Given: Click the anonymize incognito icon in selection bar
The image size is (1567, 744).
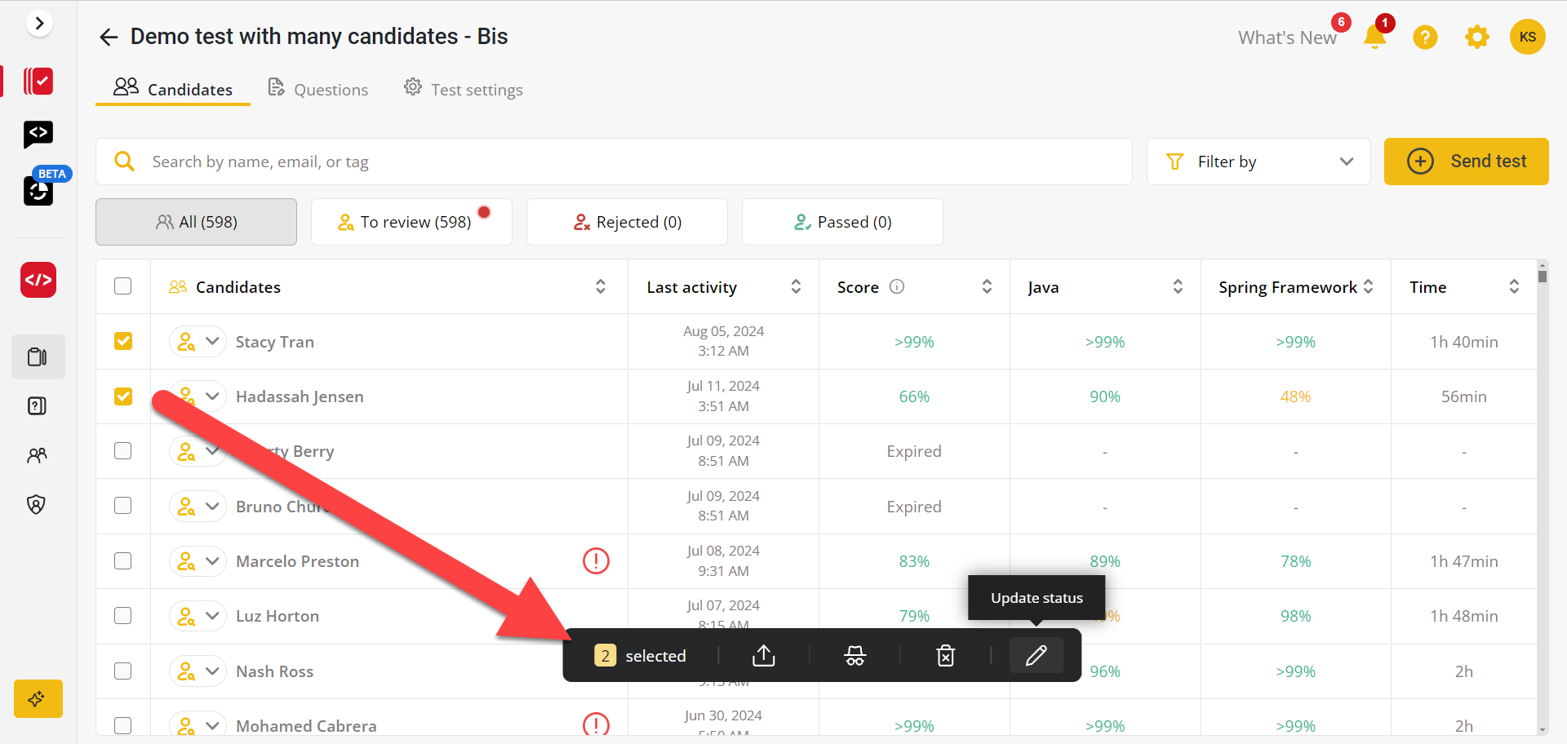Looking at the screenshot, I should tap(855, 655).
